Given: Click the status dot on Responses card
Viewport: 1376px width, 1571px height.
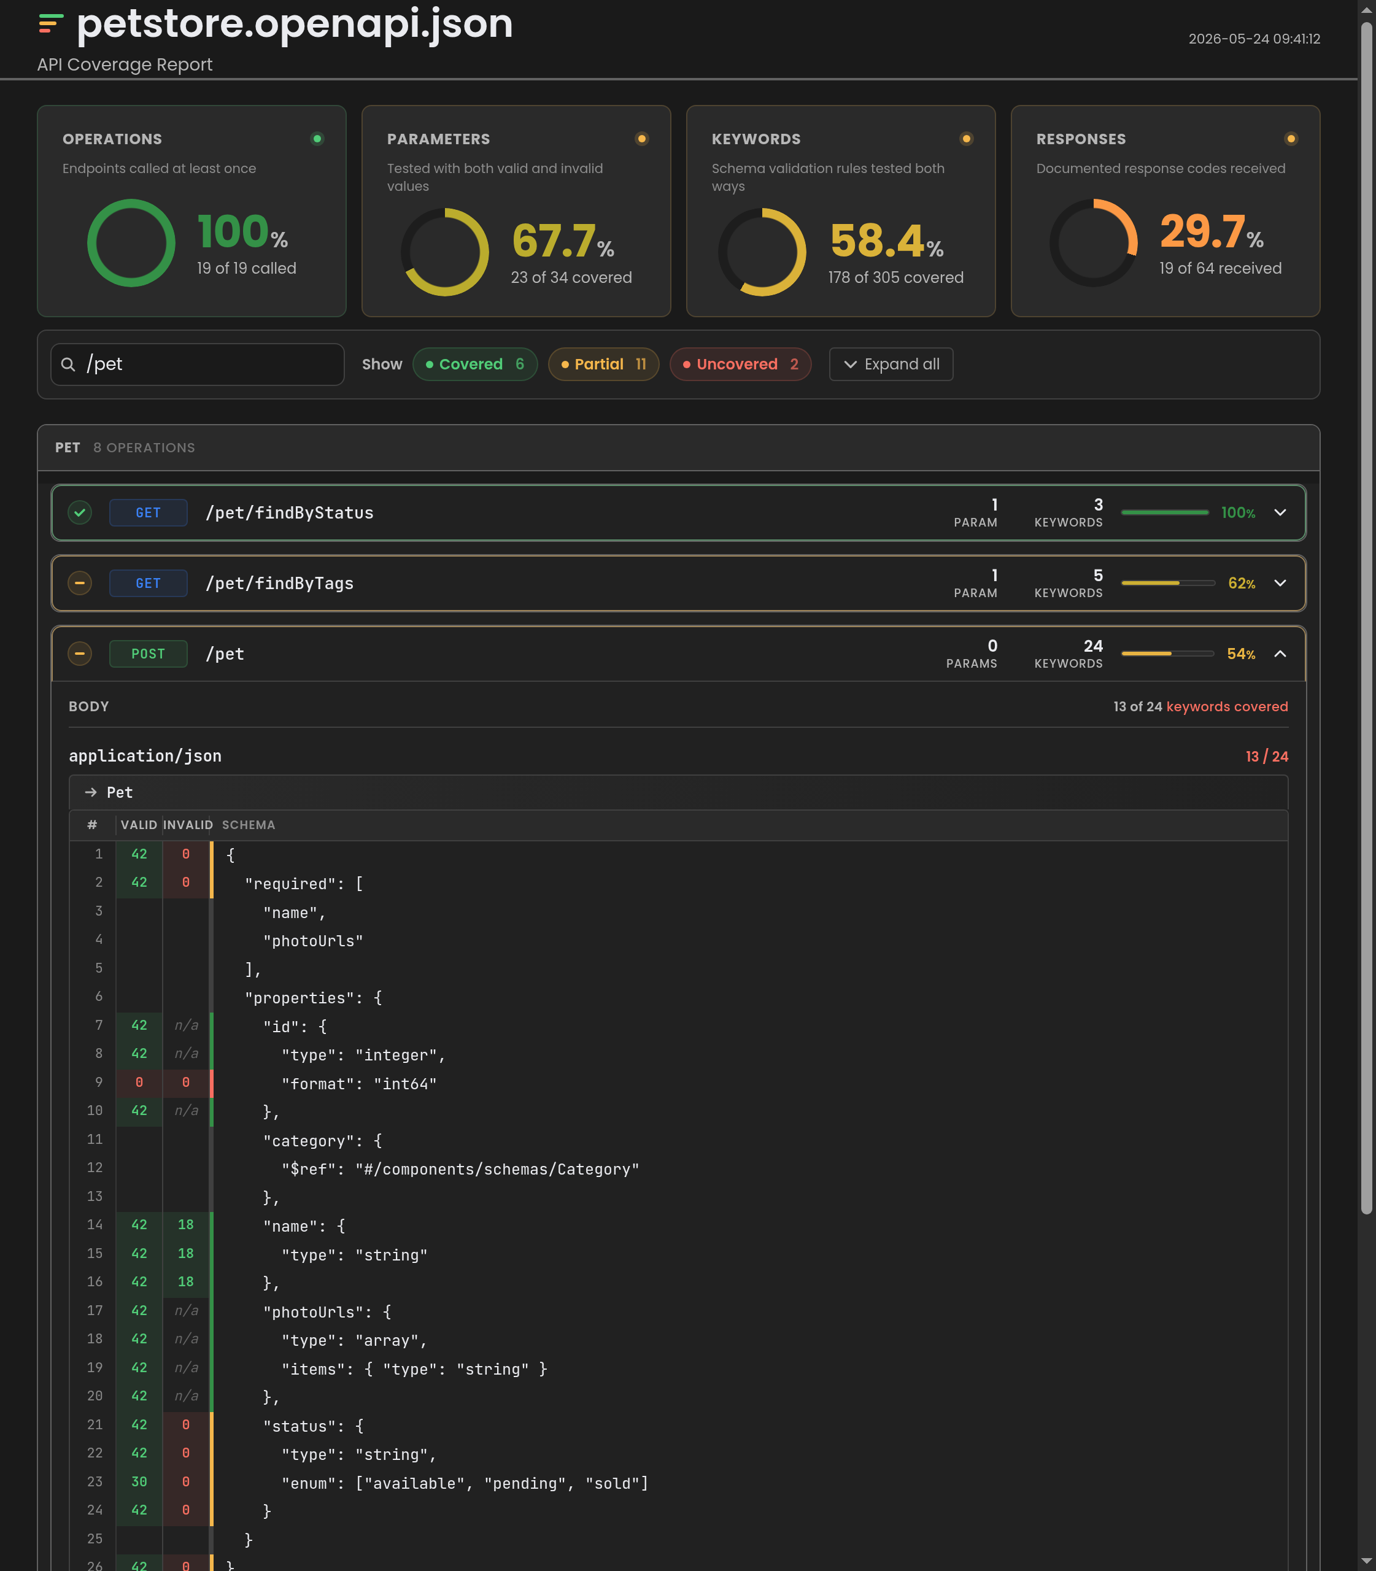Looking at the screenshot, I should [1291, 139].
